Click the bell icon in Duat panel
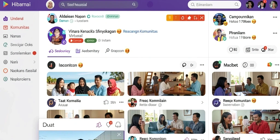Screen dimensions: 280x140 pos(99,125)
